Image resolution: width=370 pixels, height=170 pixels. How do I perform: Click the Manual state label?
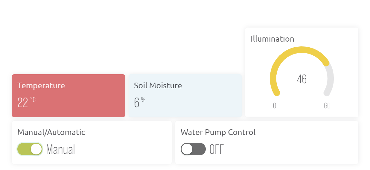coord(60,149)
